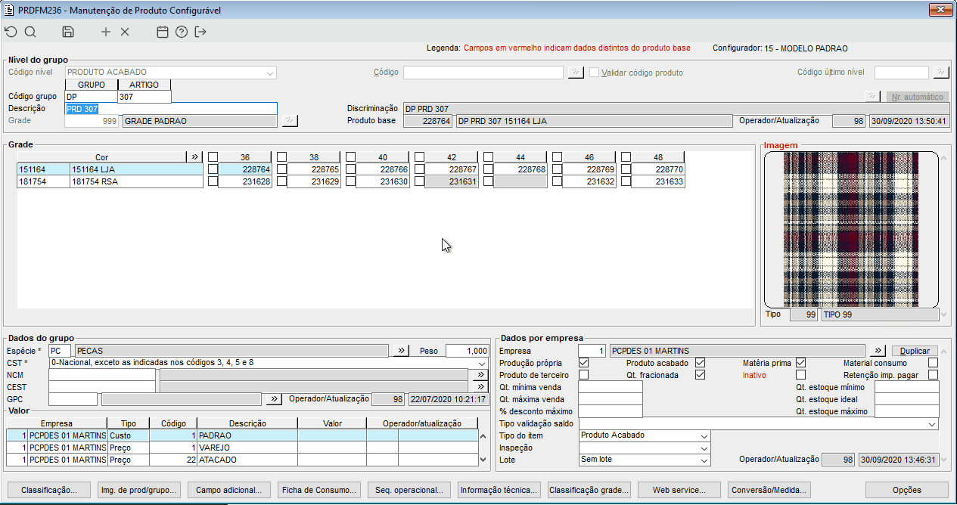The image size is (957, 505).
Task: Open the help question-mark icon
Action: 182,32
